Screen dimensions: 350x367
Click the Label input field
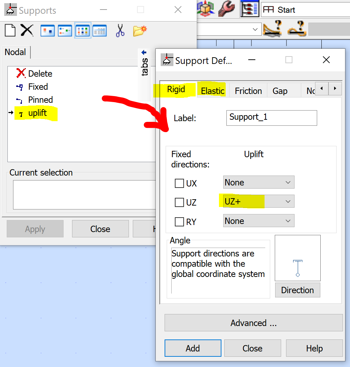point(272,118)
